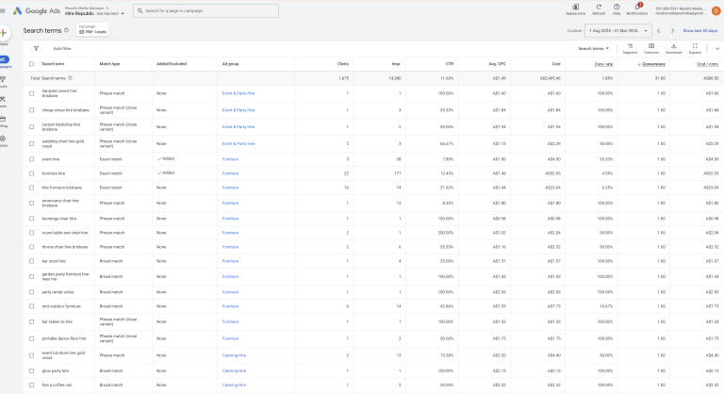Tick checkbox for hire furniture brisbane

[31, 188]
